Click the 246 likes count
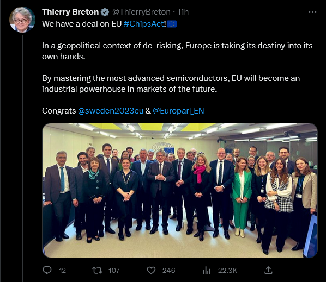 (x=169, y=271)
